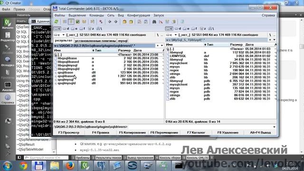Viewport: 304px width, 171px height.
Task: Select drive d button in right panel
Action: click(x=178, y=28)
